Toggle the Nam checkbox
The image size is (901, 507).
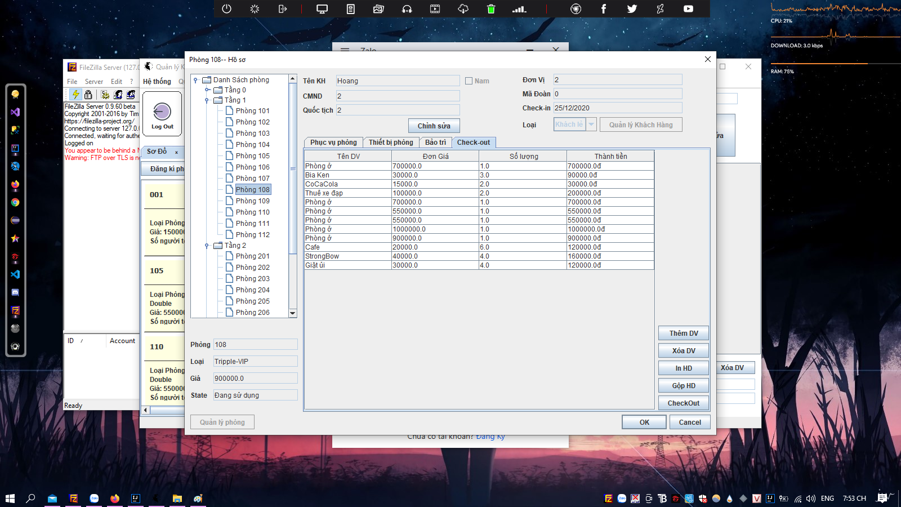[469, 81]
